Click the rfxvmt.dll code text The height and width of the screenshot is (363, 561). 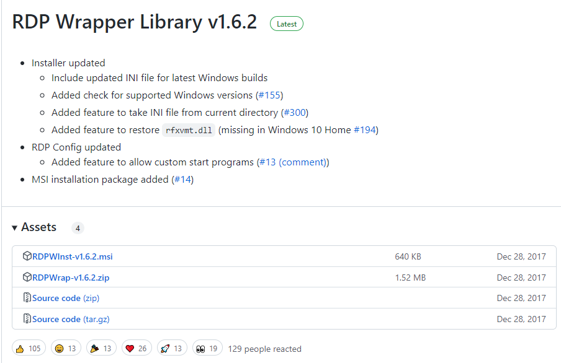click(189, 130)
